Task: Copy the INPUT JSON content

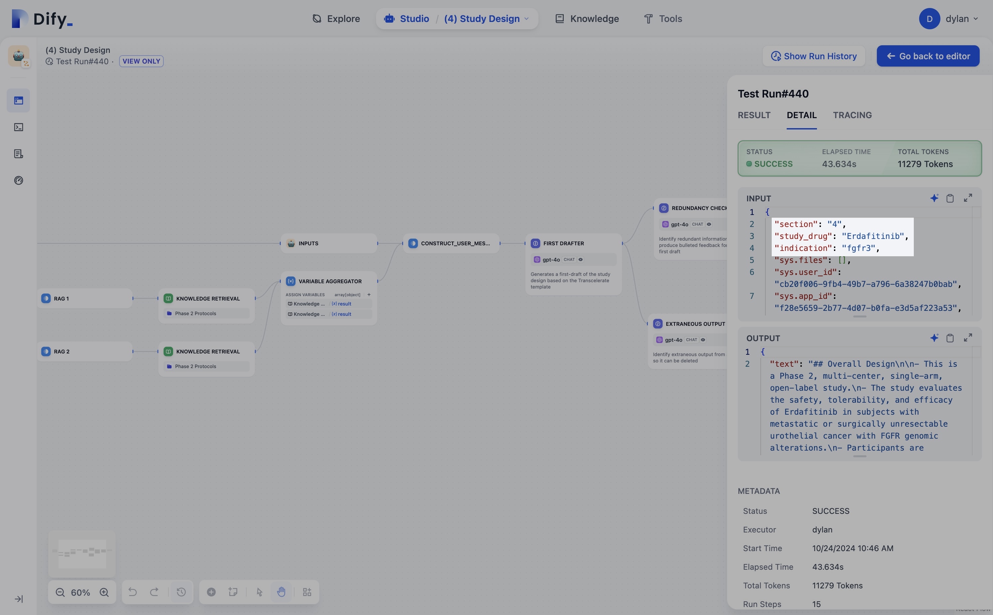Action: [950, 198]
